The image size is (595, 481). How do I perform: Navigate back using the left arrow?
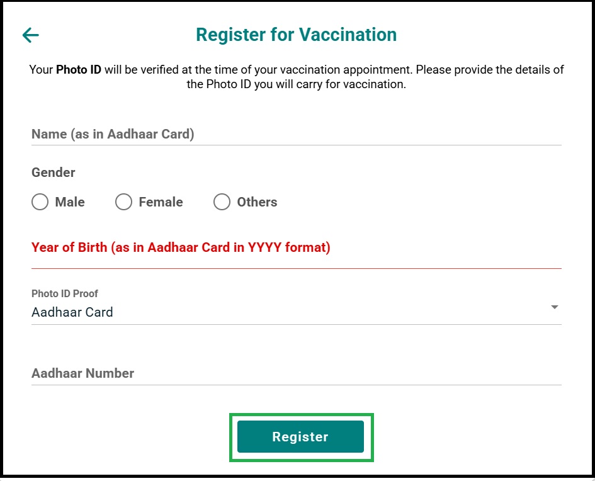[30, 35]
